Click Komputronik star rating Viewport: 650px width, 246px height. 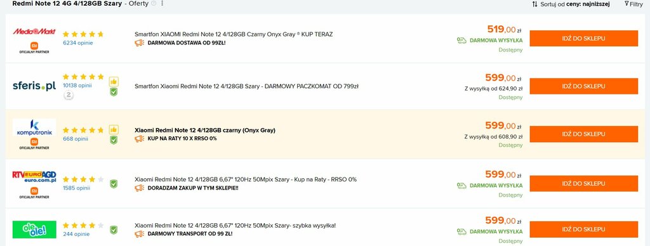point(83,130)
